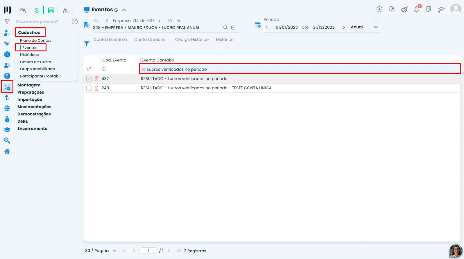Click the company search magnifier icon
The width and height of the screenshot is (464, 259).
[225, 28]
